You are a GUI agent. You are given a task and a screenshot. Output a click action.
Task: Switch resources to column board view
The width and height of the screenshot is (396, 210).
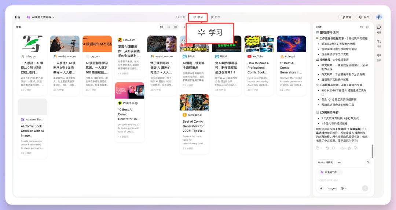(x=176, y=27)
